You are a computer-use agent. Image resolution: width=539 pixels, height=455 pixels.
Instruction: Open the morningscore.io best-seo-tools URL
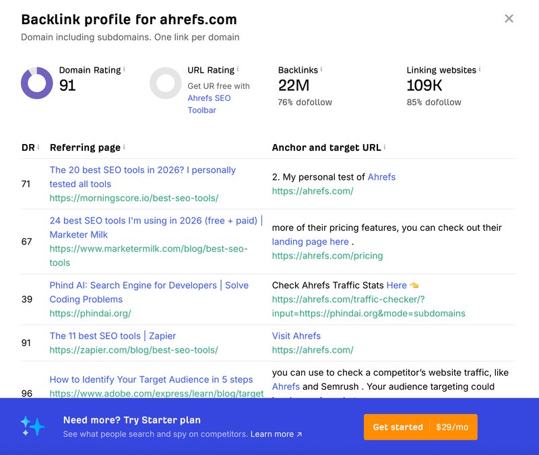[134, 198]
